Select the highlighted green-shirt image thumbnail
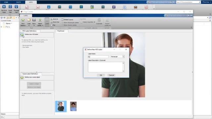 coord(61,106)
